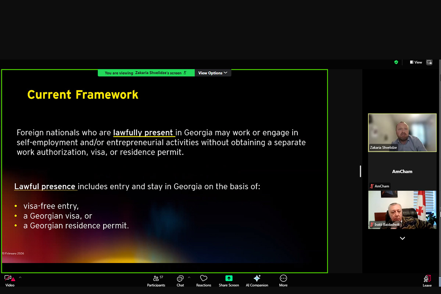Select Zakaria Shvelidze's video thumbnail

[402, 132]
